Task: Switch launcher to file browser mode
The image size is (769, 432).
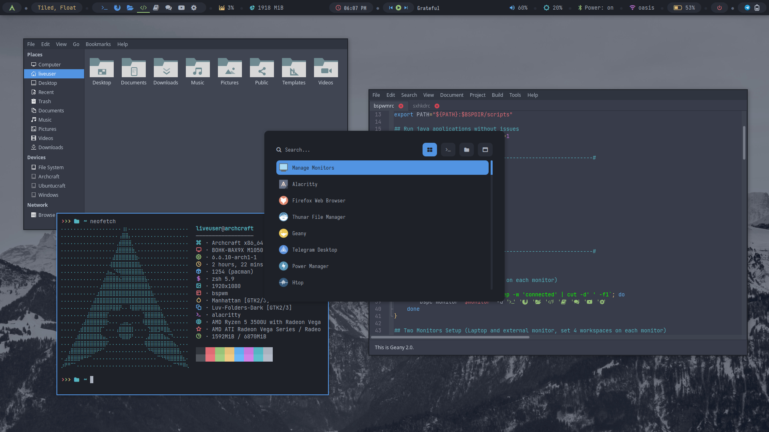Action: click(x=466, y=150)
